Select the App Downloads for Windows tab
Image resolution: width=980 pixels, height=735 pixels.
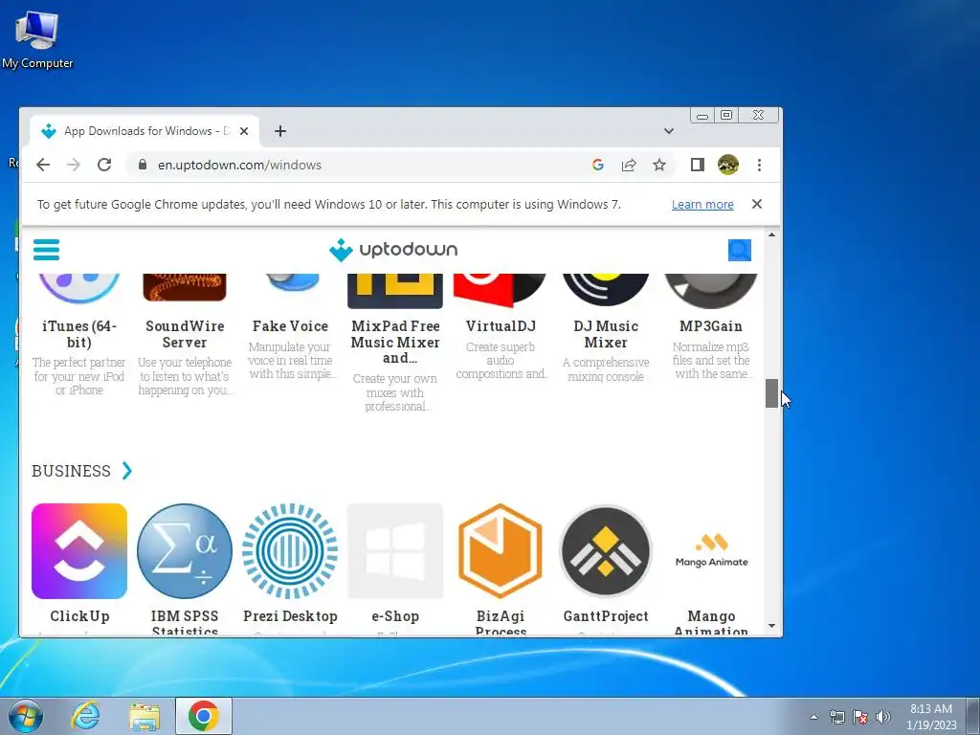145,131
